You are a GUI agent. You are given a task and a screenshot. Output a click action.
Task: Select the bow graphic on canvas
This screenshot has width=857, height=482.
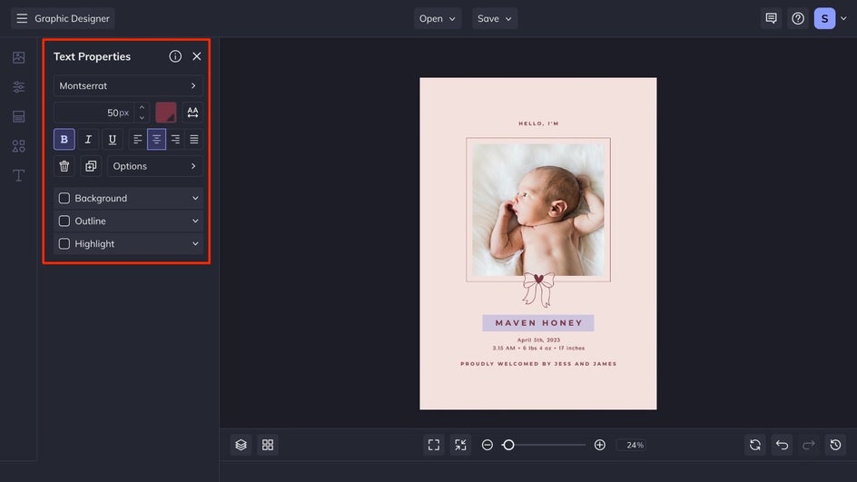(x=538, y=289)
